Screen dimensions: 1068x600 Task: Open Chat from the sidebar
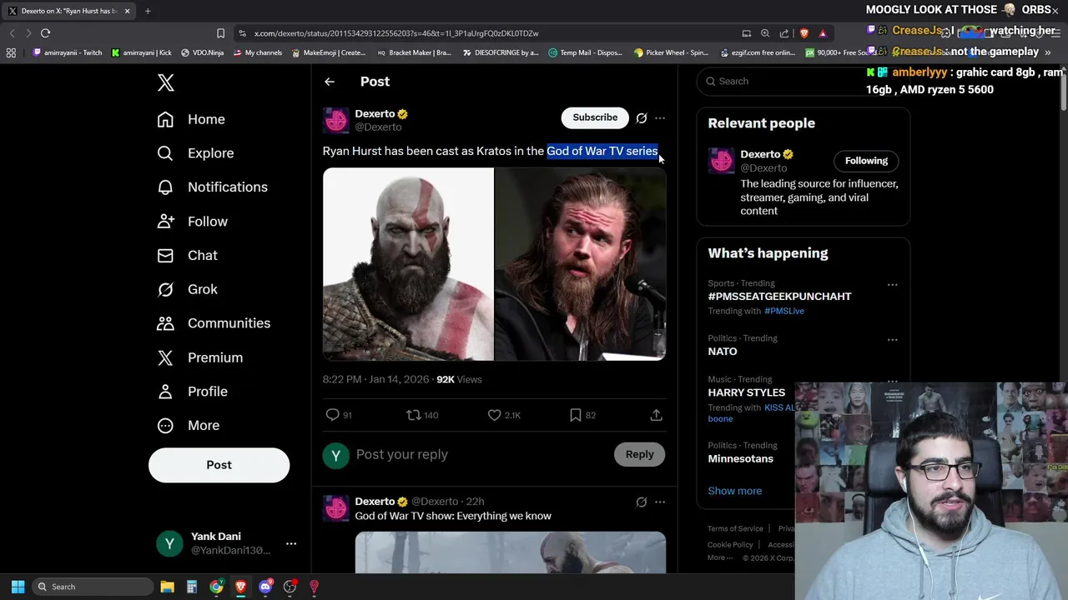[187, 255]
